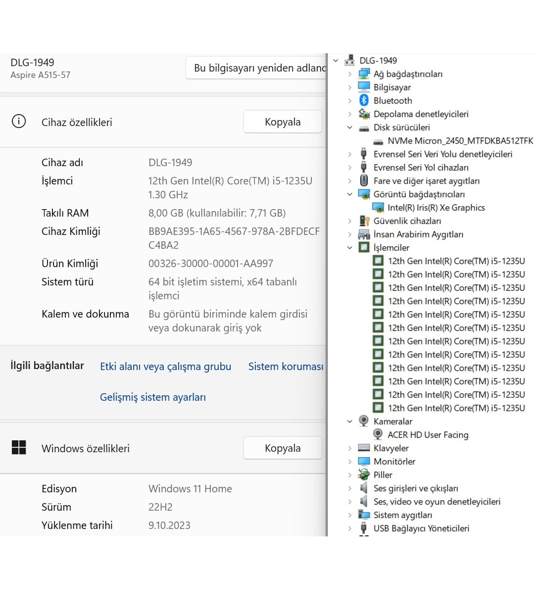Open Gelişmiş sistem ayarları link
The width and height of the screenshot is (536, 590).
tap(153, 397)
